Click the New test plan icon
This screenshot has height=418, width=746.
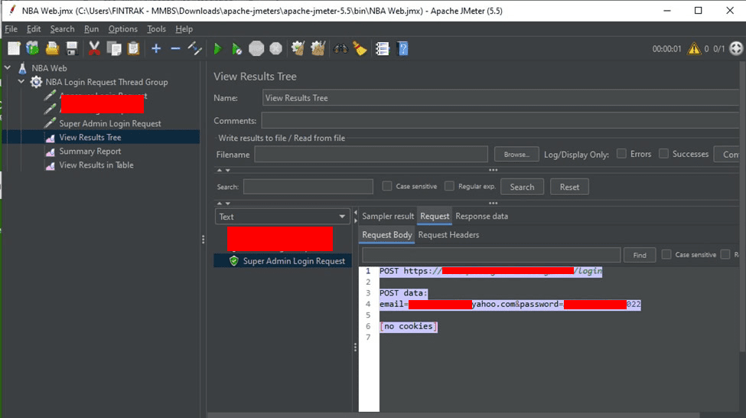point(14,49)
